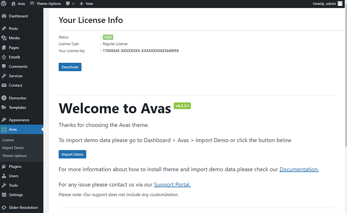Open the comments bubble icon in admin bar
This screenshot has height=213, width=347.
click(68, 4)
